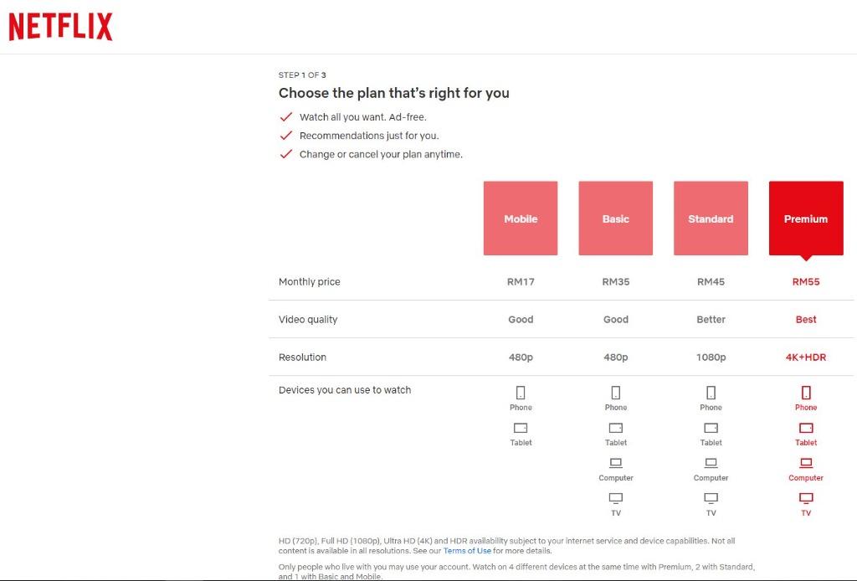Click the RM17 monthly price
The height and width of the screenshot is (581, 857).
(521, 281)
